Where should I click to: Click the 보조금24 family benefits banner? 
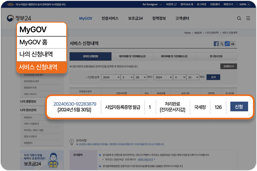(42, 160)
